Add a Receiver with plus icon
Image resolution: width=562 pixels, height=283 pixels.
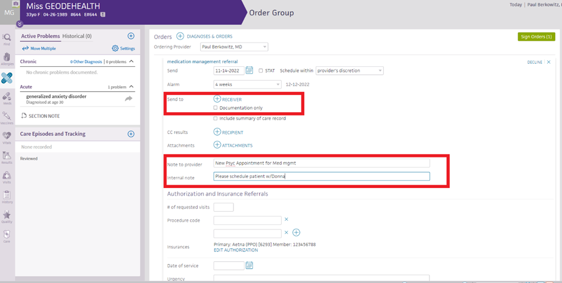217,99
